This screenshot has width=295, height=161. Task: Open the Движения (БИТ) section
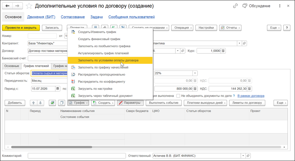point(41,17)
